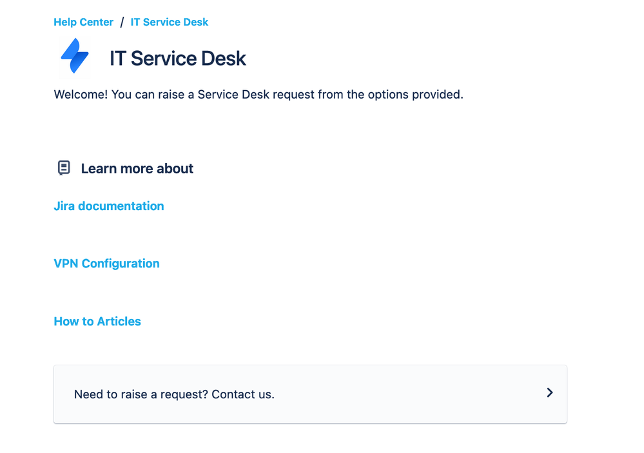Click the book icon beside Learn more about
Viewport: 644px width, 453px height.
coord(63,168)
